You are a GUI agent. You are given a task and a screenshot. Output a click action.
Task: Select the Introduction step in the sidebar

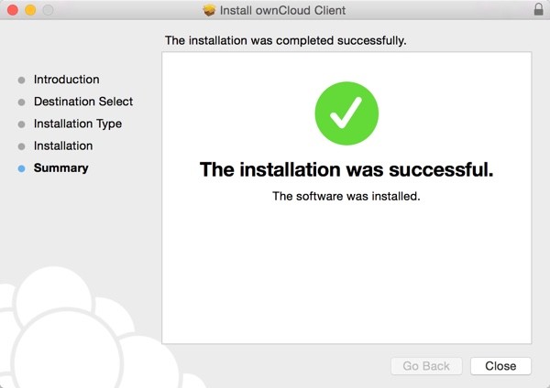(x=66, y=80)
